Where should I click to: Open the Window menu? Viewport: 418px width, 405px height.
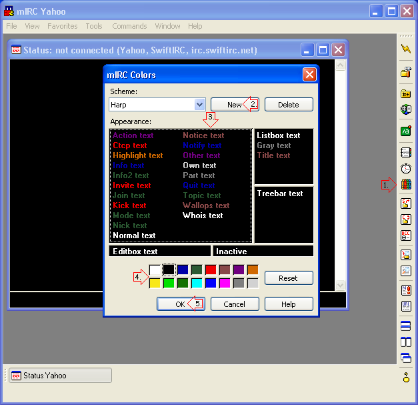(x=168, y=26)
